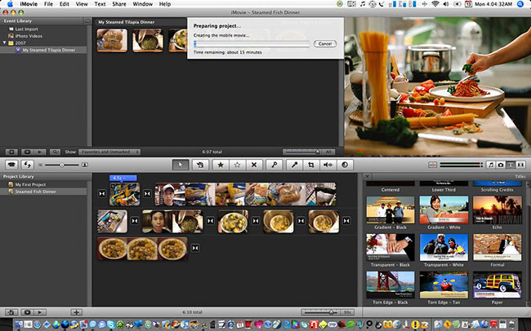Open the Window menu
Viewport: 531px width, 331px height.
(143, 4)
